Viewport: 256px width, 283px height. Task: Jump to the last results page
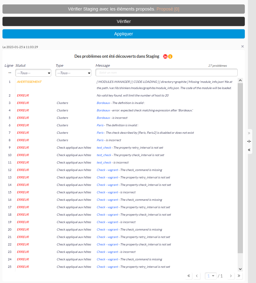coord(239,276)
